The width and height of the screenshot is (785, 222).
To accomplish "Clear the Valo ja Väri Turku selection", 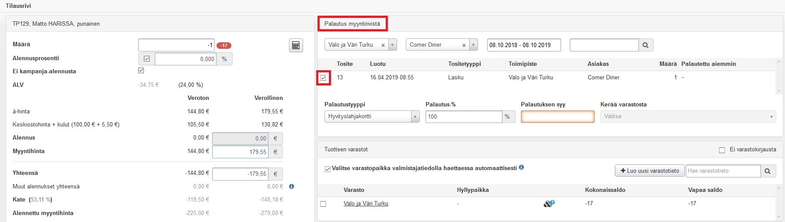I will coord(383,45).
